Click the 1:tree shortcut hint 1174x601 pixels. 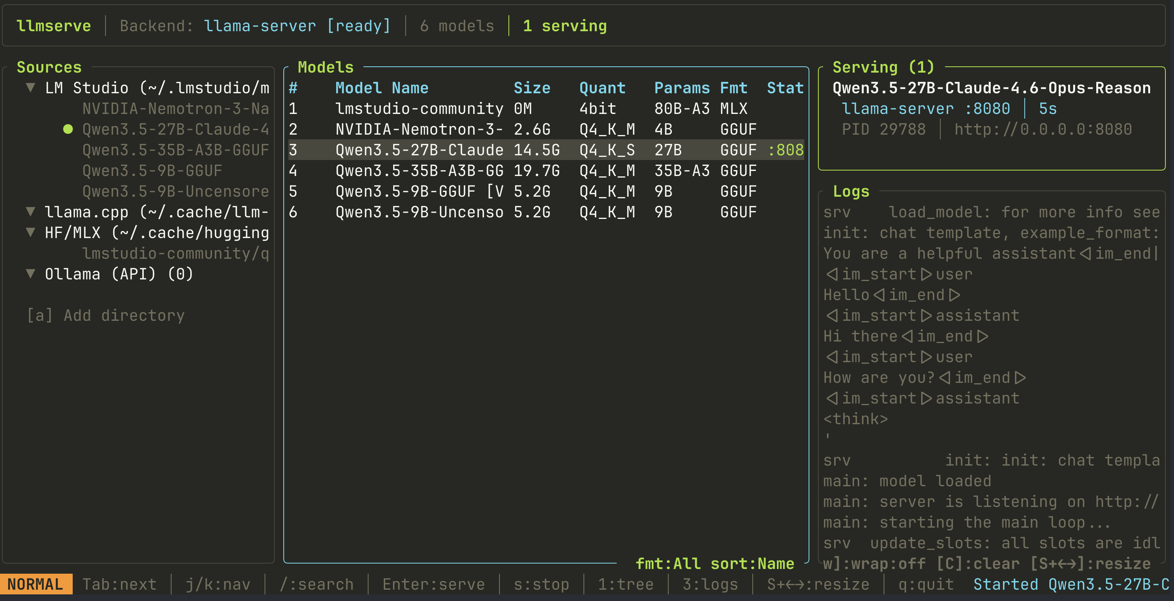click(x=626, y=584)
